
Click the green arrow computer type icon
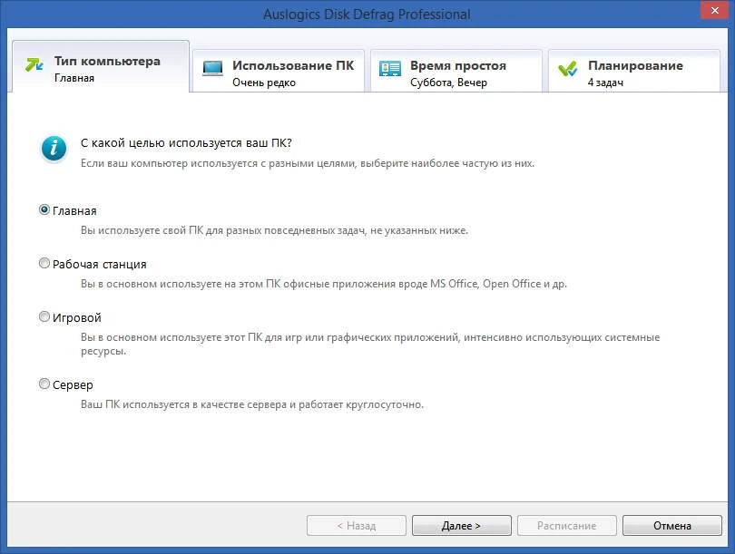point(34,64)
